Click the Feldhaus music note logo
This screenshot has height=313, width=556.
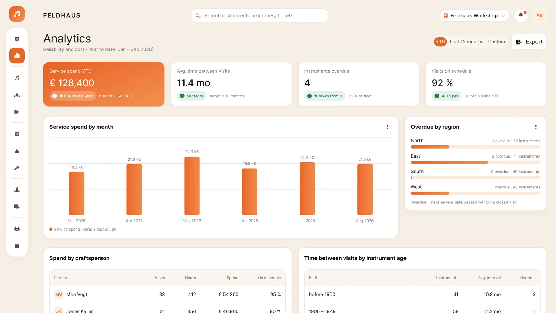point(17,14)
